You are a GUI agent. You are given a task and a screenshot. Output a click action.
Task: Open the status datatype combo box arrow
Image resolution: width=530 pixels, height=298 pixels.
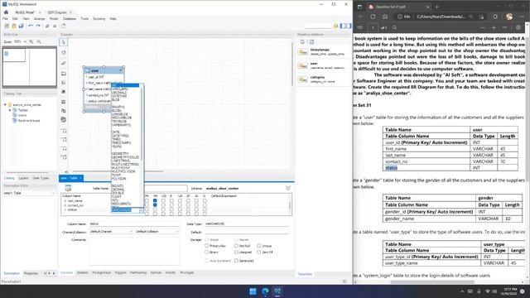[142, 210]
